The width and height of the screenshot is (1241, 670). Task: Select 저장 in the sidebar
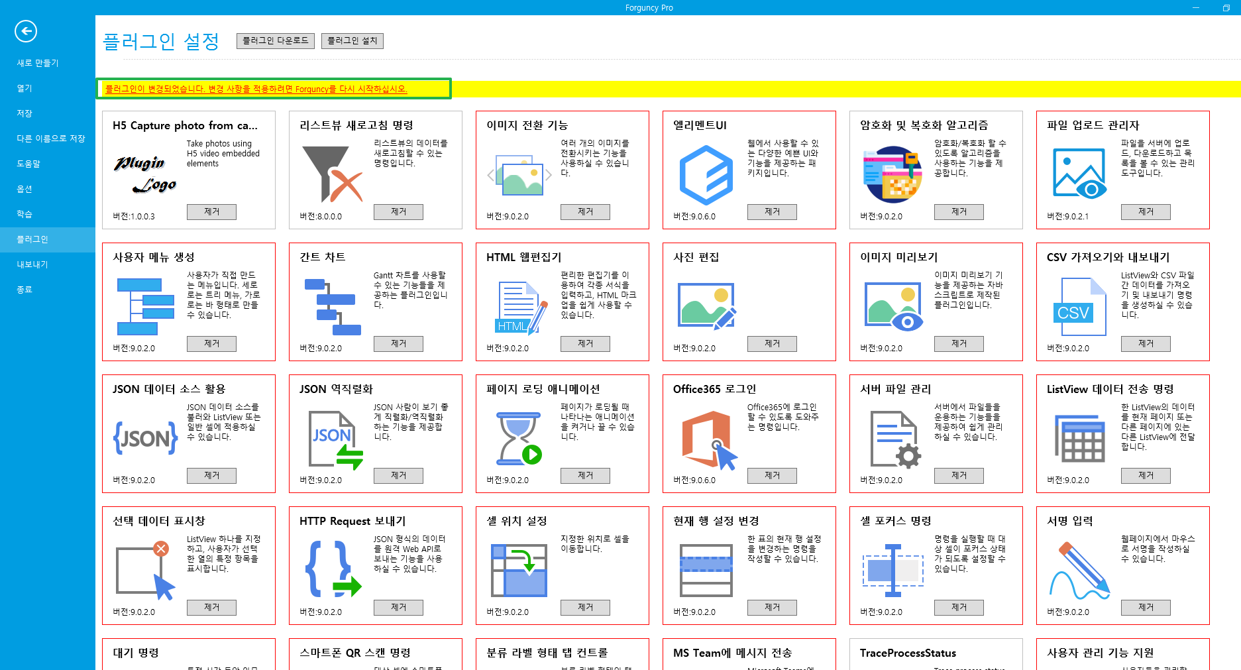[48, 113]
